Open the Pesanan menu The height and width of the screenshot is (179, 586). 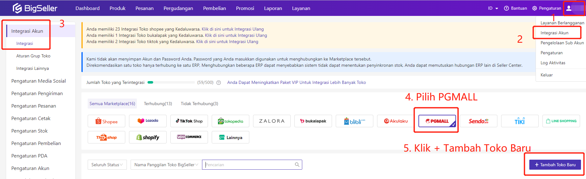point(144,8)
